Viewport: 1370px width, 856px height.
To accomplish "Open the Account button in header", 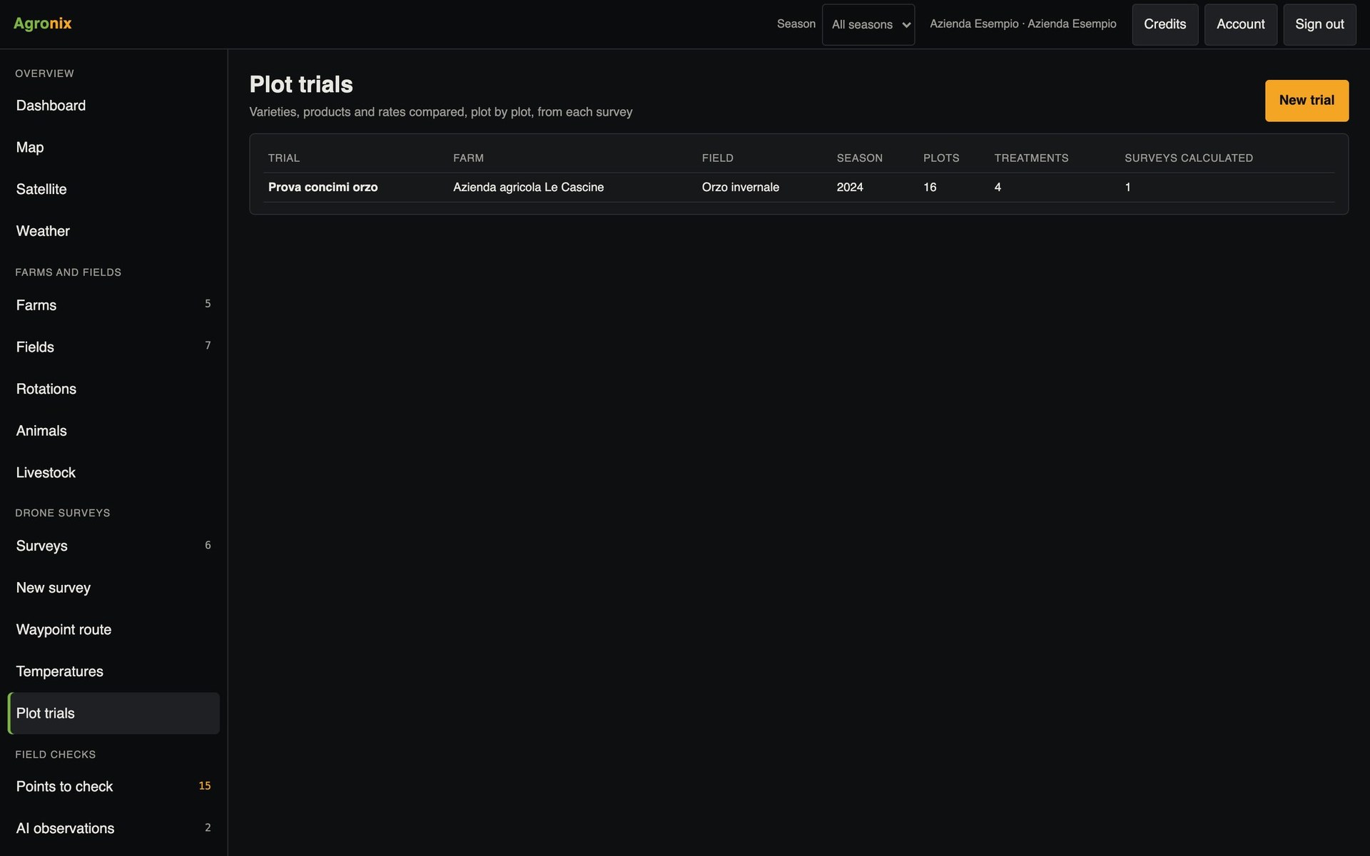I will [x=1240, y=24].
